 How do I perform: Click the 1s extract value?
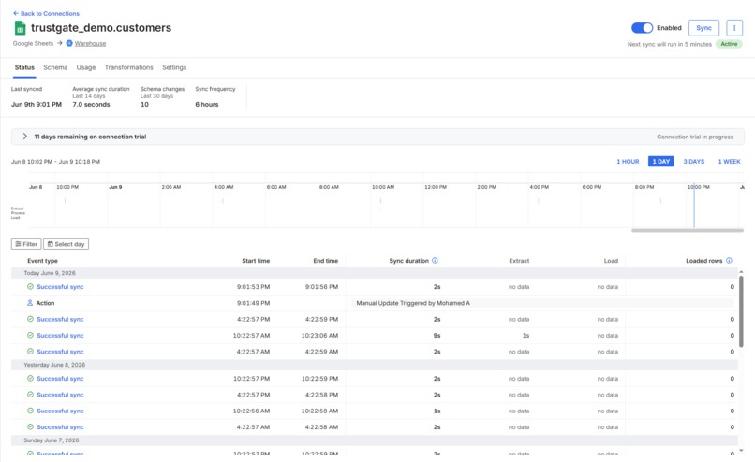click(526, 336)
